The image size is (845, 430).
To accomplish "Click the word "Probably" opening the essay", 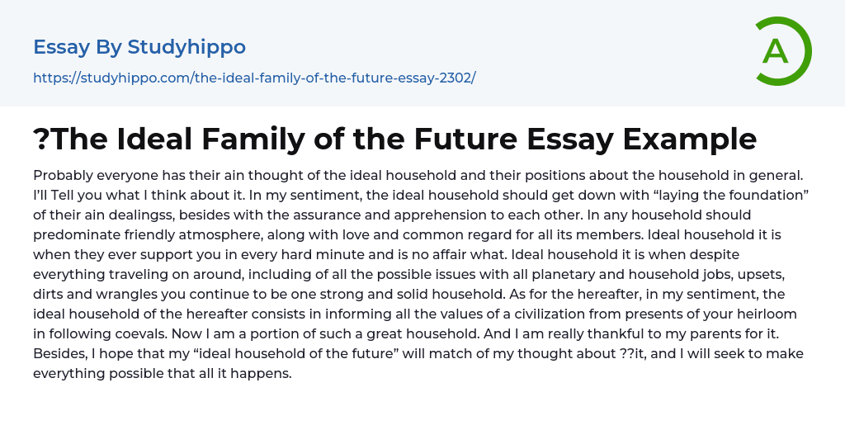I will tap(63, 175).
